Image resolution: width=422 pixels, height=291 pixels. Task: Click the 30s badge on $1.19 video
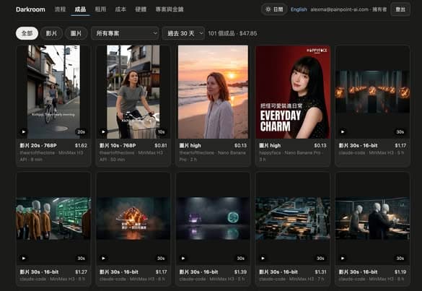click(x=400, y=258)
